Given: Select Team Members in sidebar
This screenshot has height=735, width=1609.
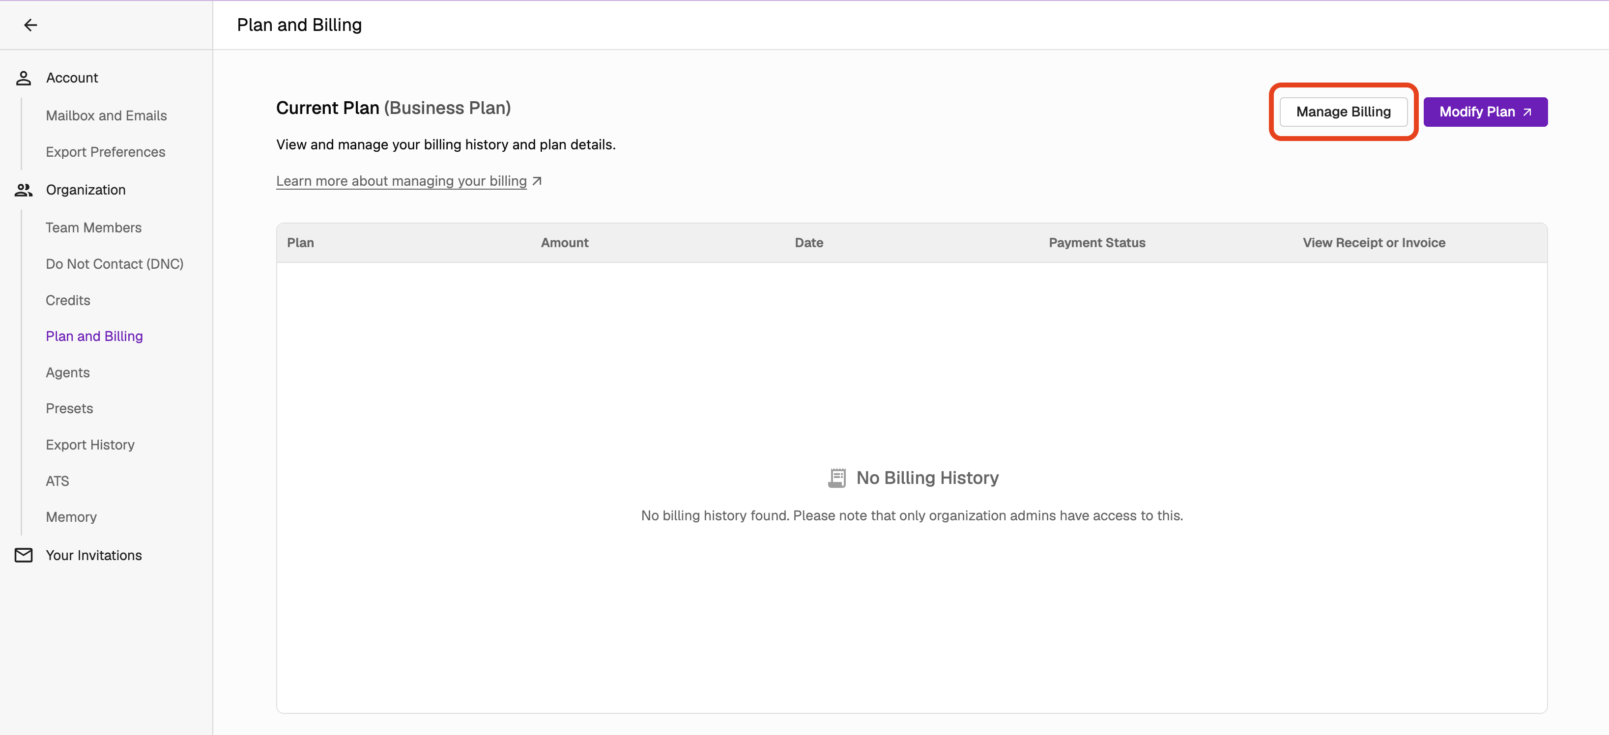Looking at the screenshot, I should click(x=94, y=228).
